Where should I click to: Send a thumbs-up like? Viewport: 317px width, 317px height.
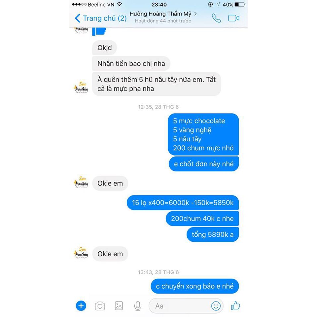tap(235, 305)
